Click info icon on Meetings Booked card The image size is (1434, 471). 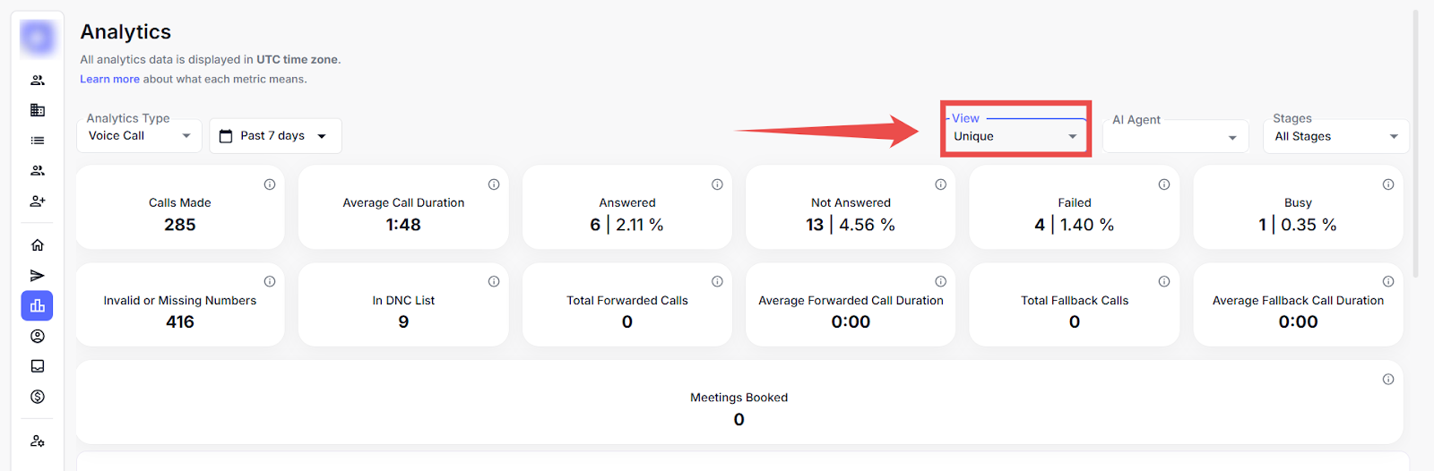[x=1387, y=380]
